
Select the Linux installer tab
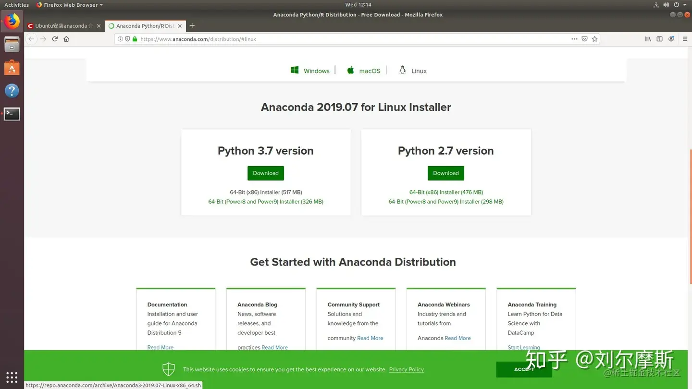pos(413,71)
